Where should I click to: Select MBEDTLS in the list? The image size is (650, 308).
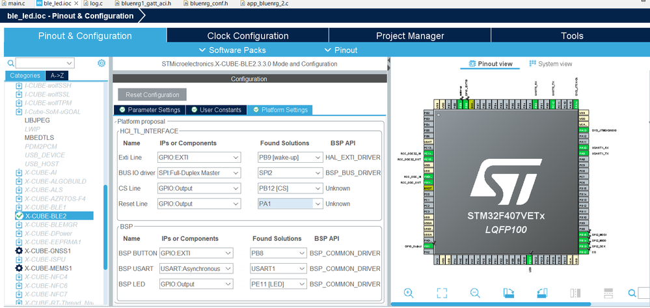(40, 137)
